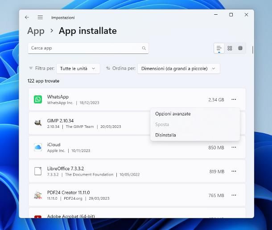272x230 pixels.
Task: Click the App breadcrumb link
Action: coord(36,31)
